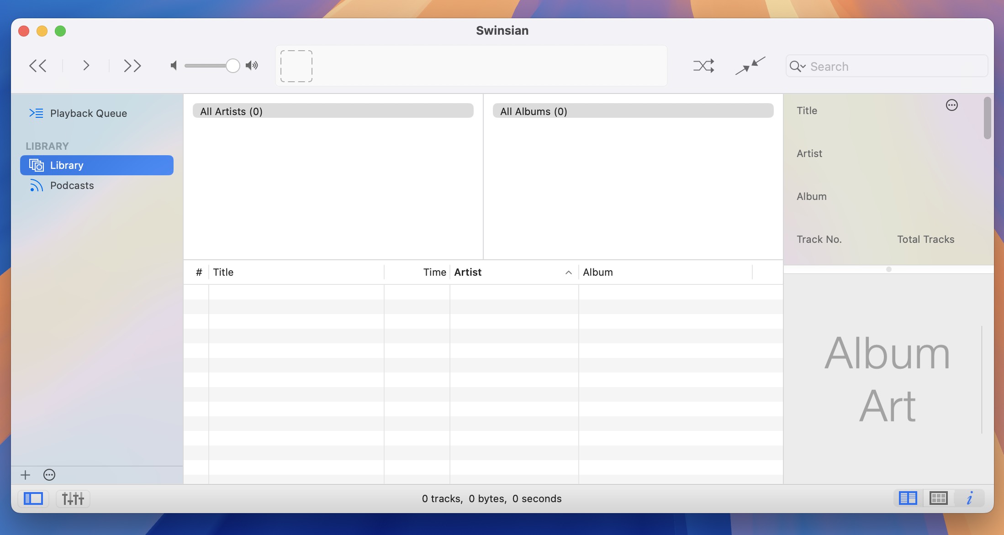Select the Library sidebar icon

tap(36, 165)
